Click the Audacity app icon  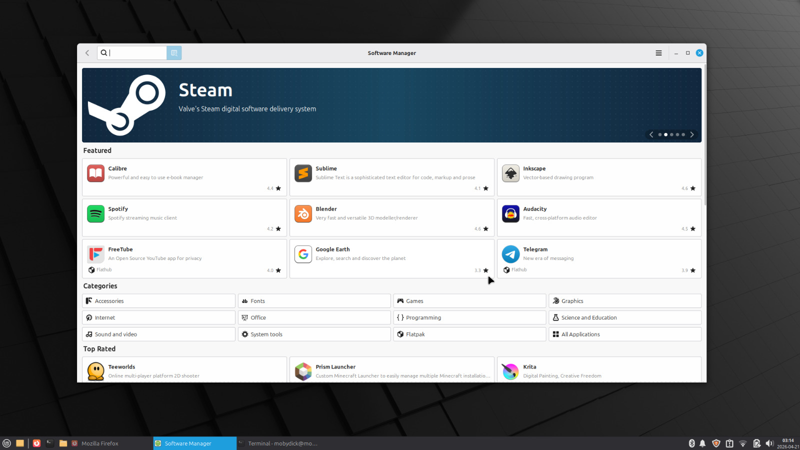tap(510, 214)
